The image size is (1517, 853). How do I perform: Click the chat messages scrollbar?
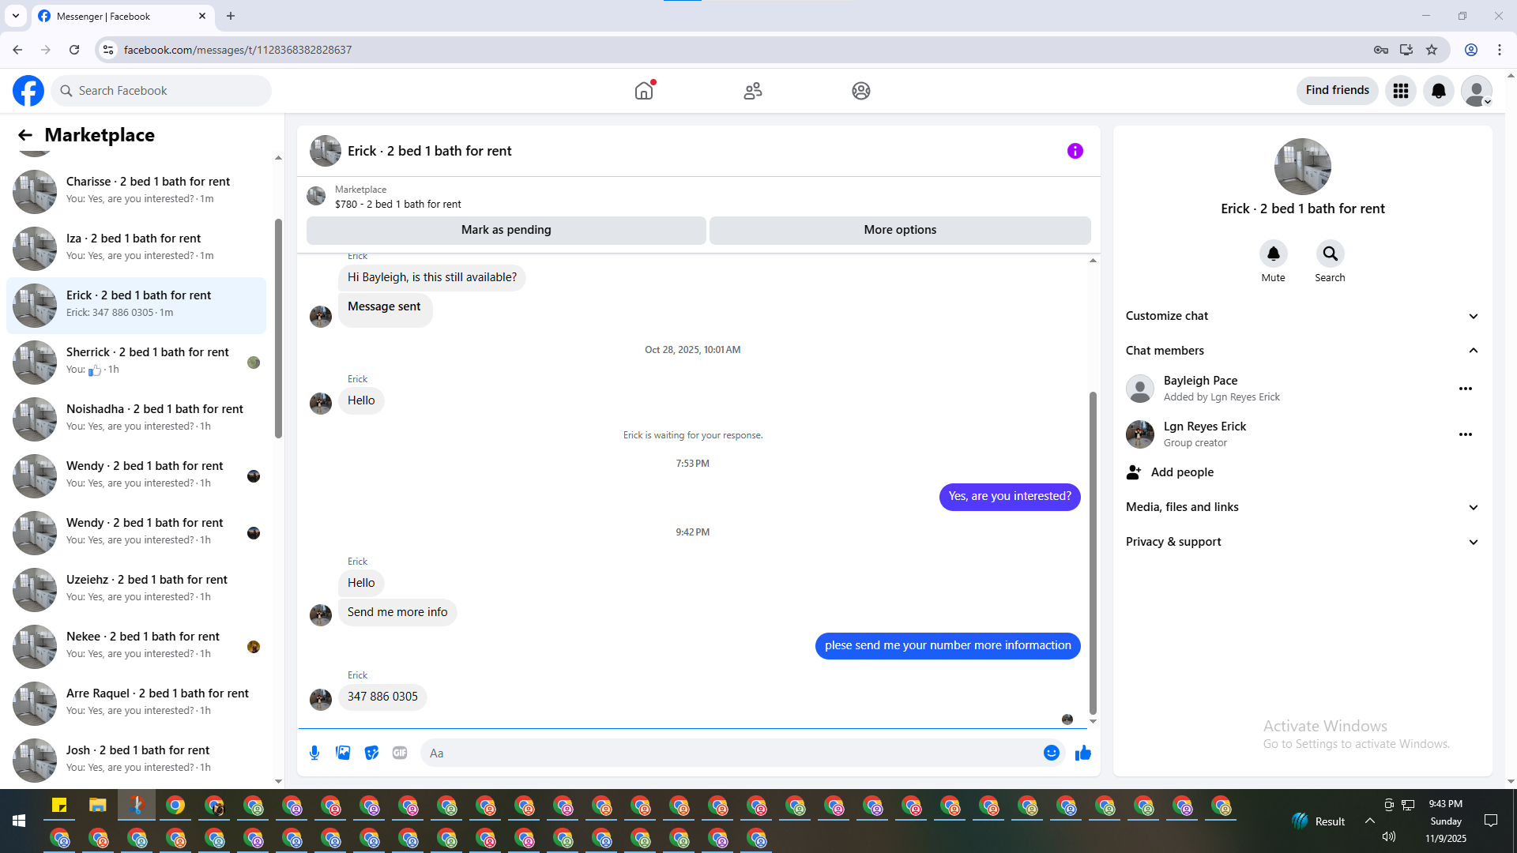coord(1093,553)
